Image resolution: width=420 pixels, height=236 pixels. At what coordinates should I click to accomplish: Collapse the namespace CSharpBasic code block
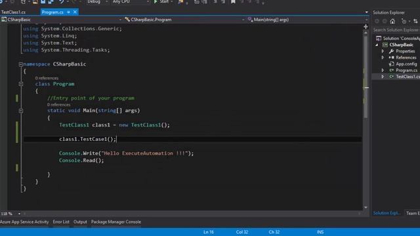pos(20,64)
